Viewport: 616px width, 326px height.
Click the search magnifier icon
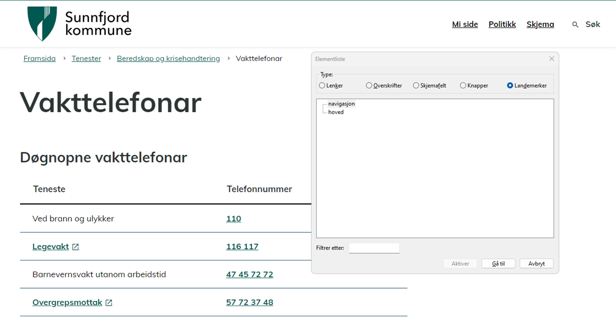tap(575, 24)
